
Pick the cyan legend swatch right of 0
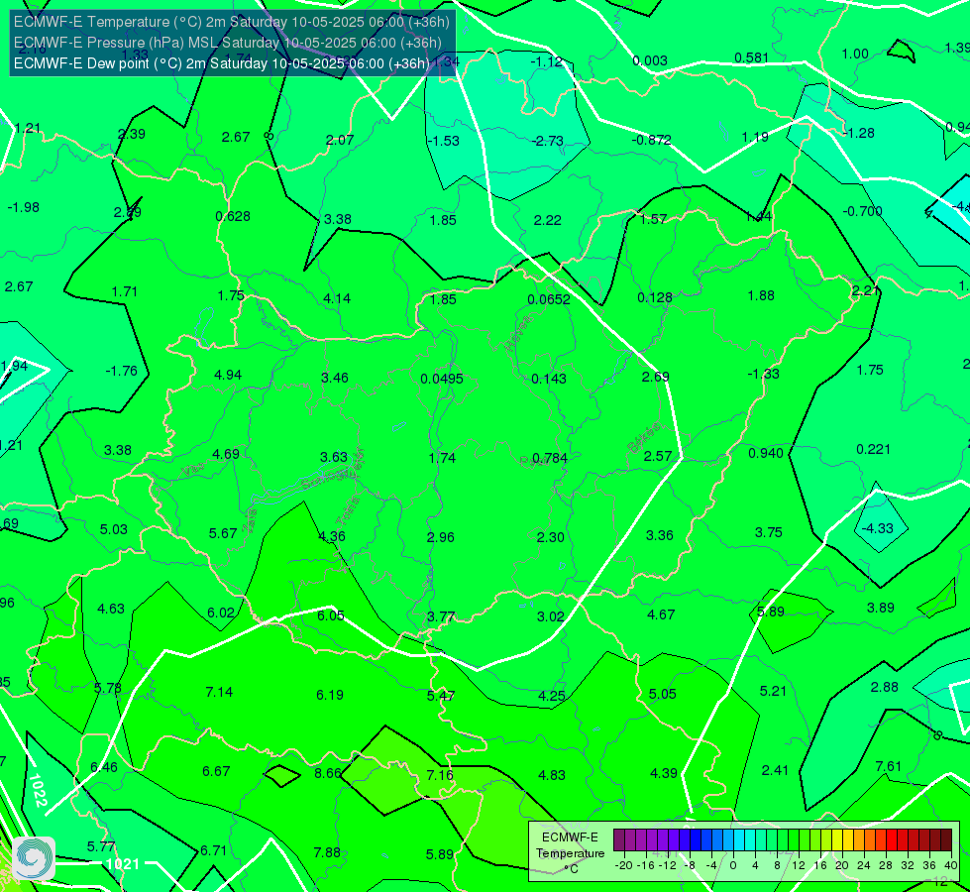[x=739, y=840]
